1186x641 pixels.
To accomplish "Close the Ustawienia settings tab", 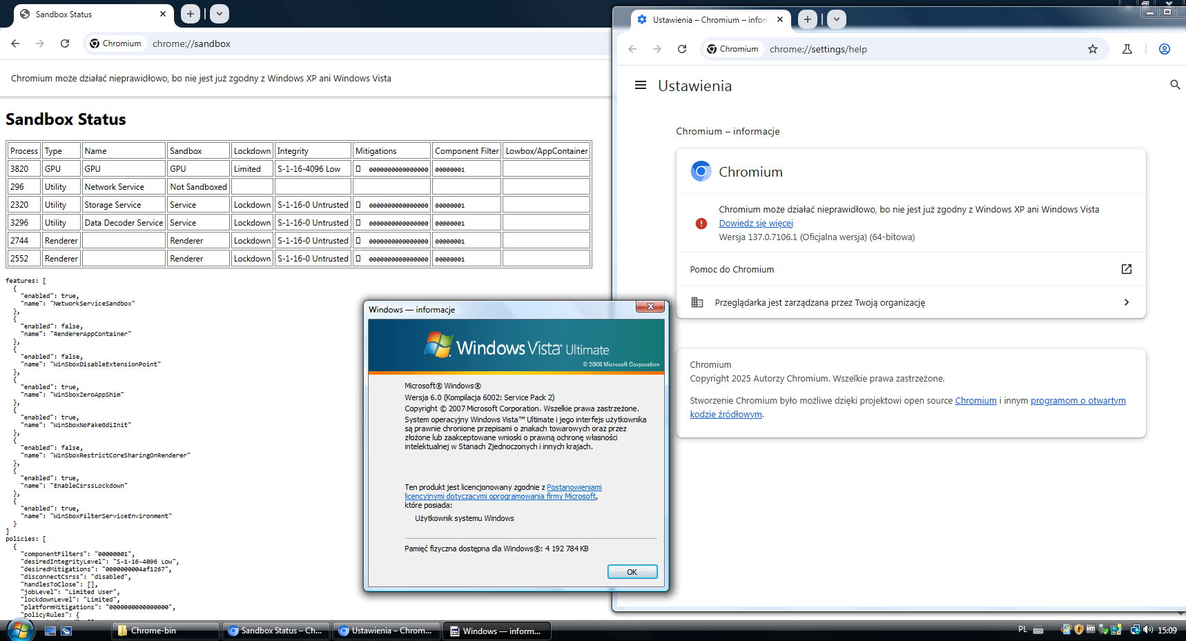I will pos(780,19).
